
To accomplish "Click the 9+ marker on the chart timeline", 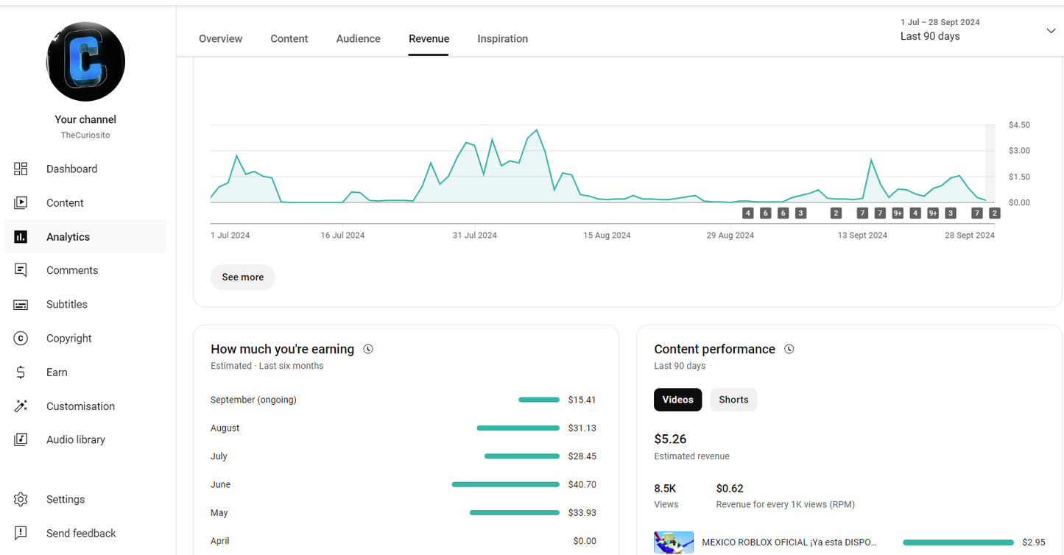I will click(x=898, y=213).
